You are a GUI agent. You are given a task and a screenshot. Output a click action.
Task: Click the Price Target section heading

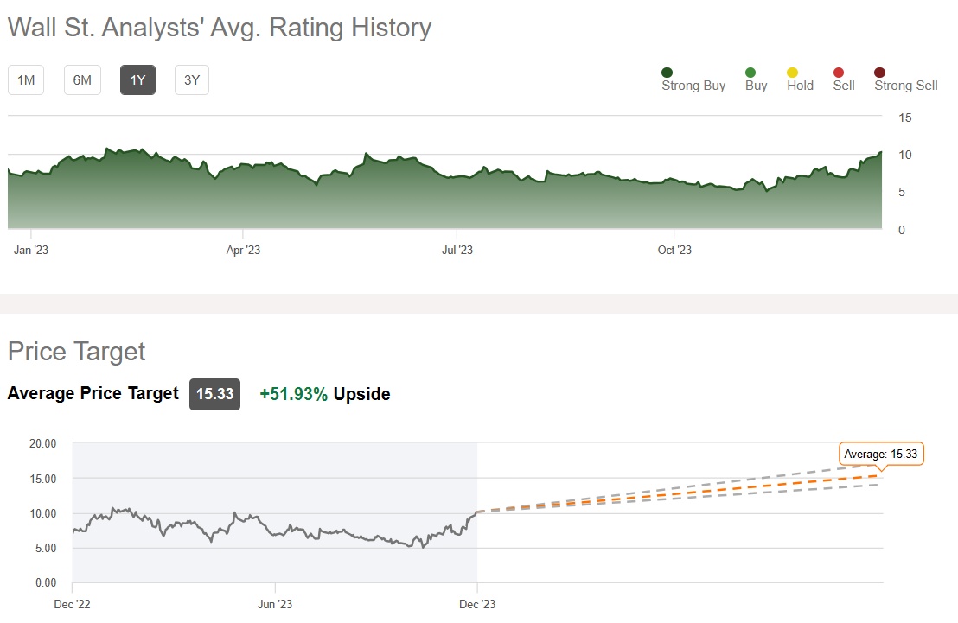point(76,352)
